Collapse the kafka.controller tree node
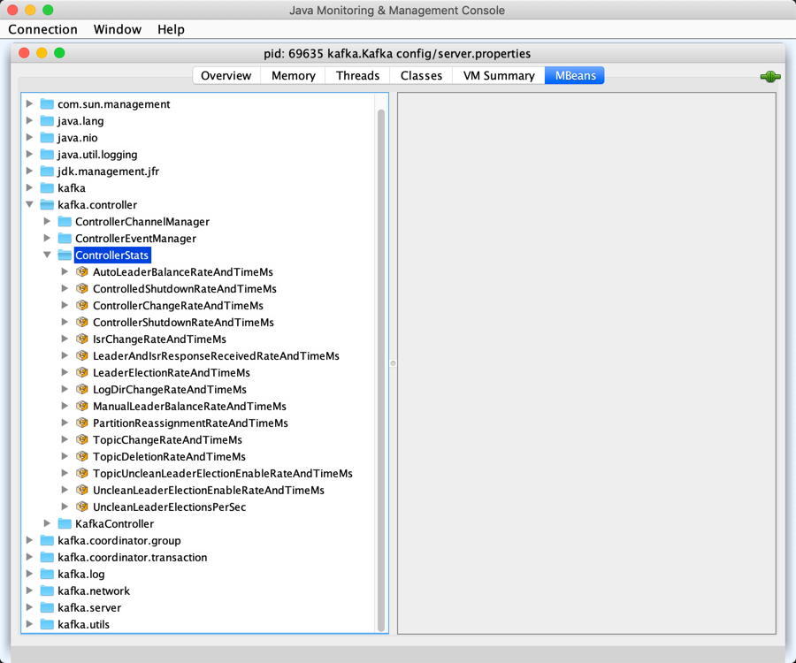 point(30,205)
